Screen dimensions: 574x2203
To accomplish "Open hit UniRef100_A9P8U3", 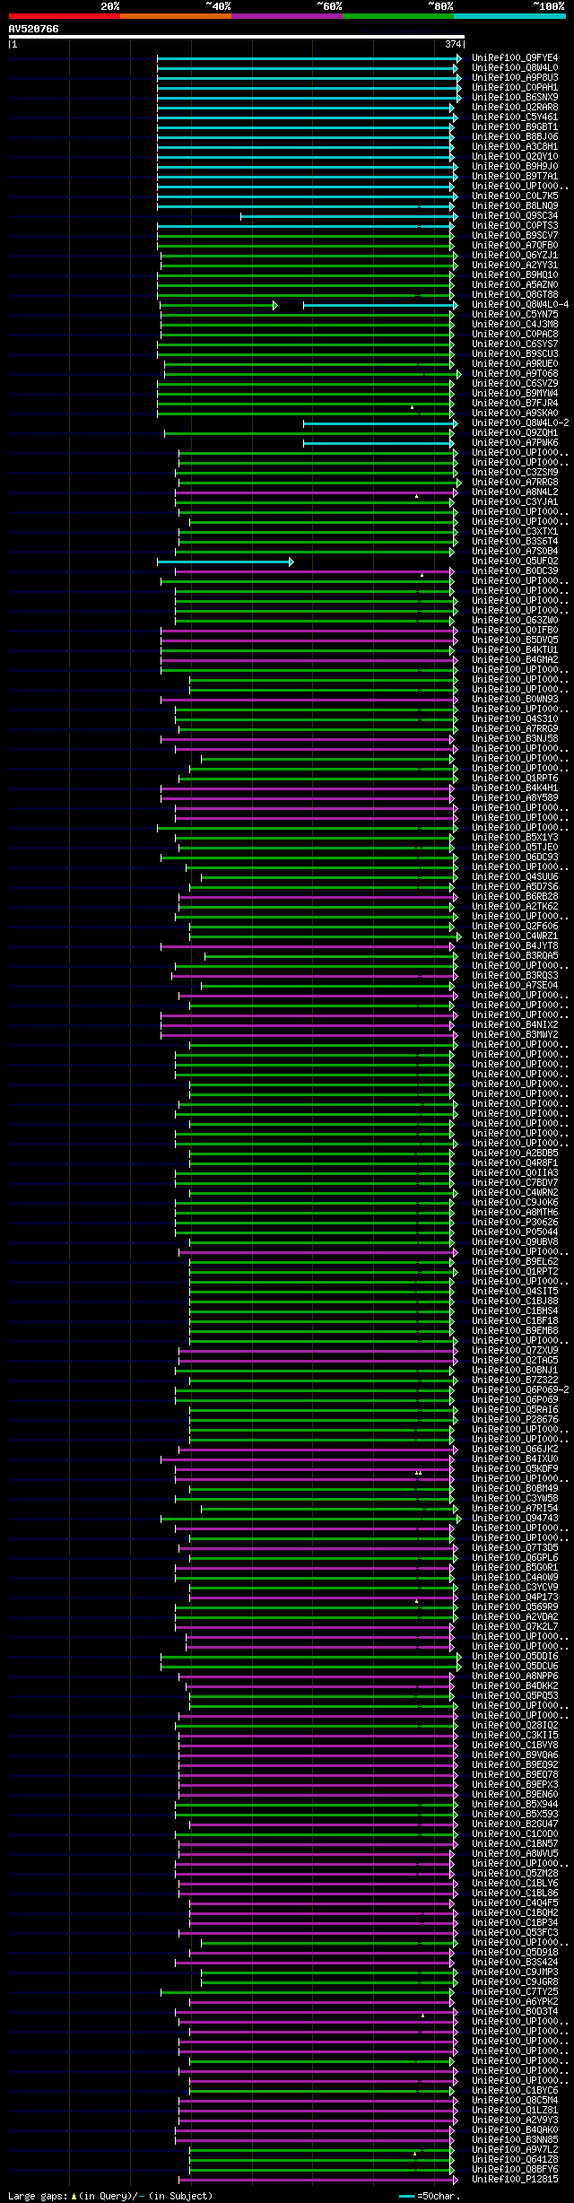I will (515, 78).
